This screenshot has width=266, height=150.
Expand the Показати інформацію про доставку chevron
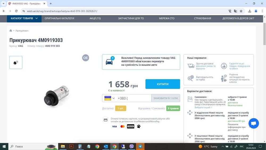[250, 127]
